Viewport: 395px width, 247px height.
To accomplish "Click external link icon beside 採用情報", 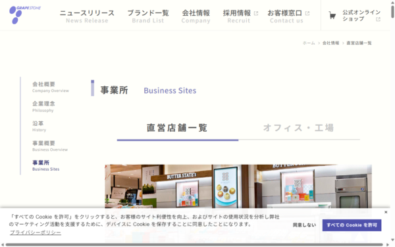I will pos(256,13).
